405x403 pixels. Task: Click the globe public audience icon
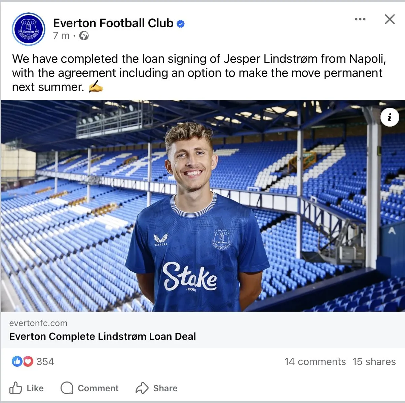[84, 36]
